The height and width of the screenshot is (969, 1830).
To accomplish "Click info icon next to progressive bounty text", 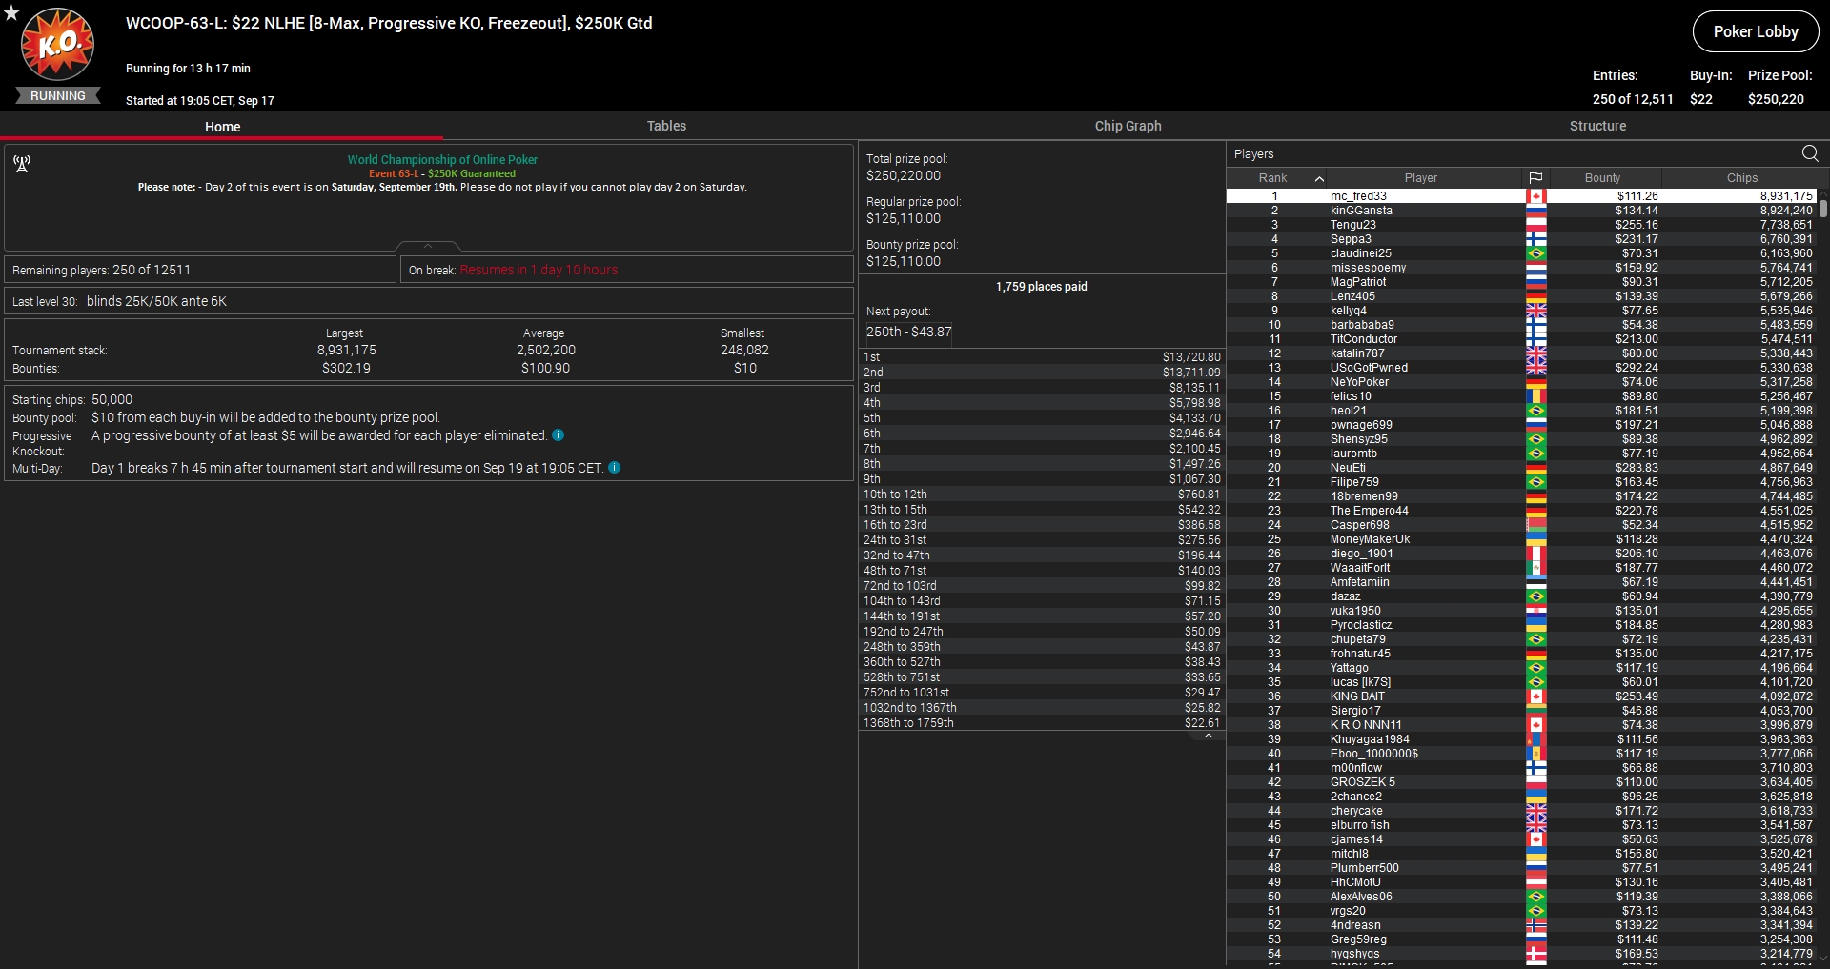I will tap(559, 435).
